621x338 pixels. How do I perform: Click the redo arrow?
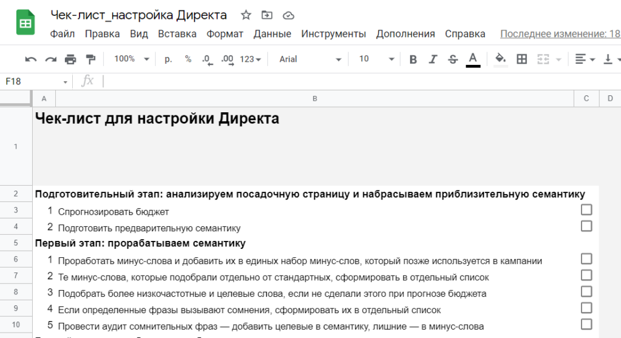coord(51,59)
